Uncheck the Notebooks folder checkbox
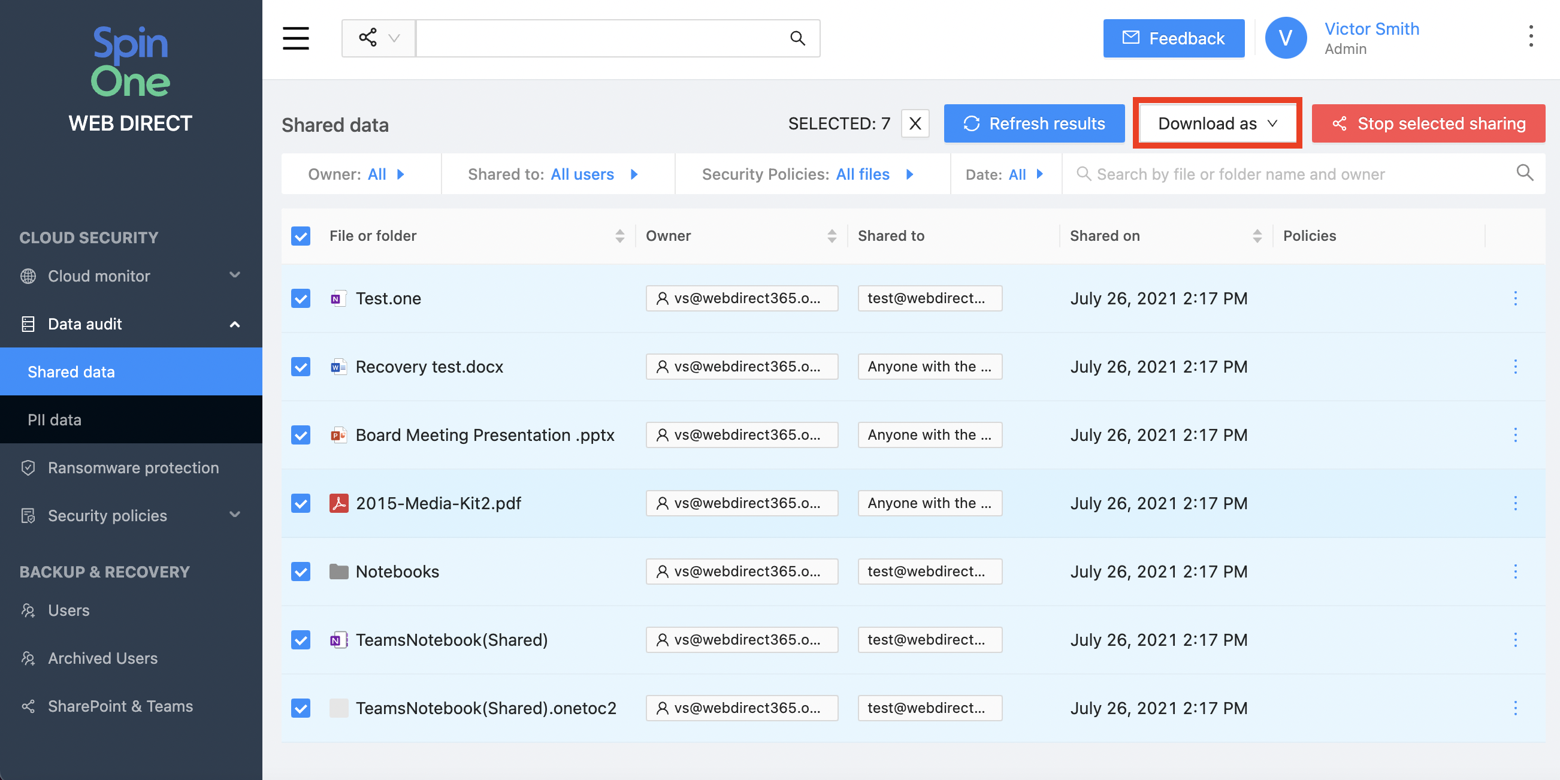Image resolution: width=1560 pixels, height=780 pixels. (300, 572)
